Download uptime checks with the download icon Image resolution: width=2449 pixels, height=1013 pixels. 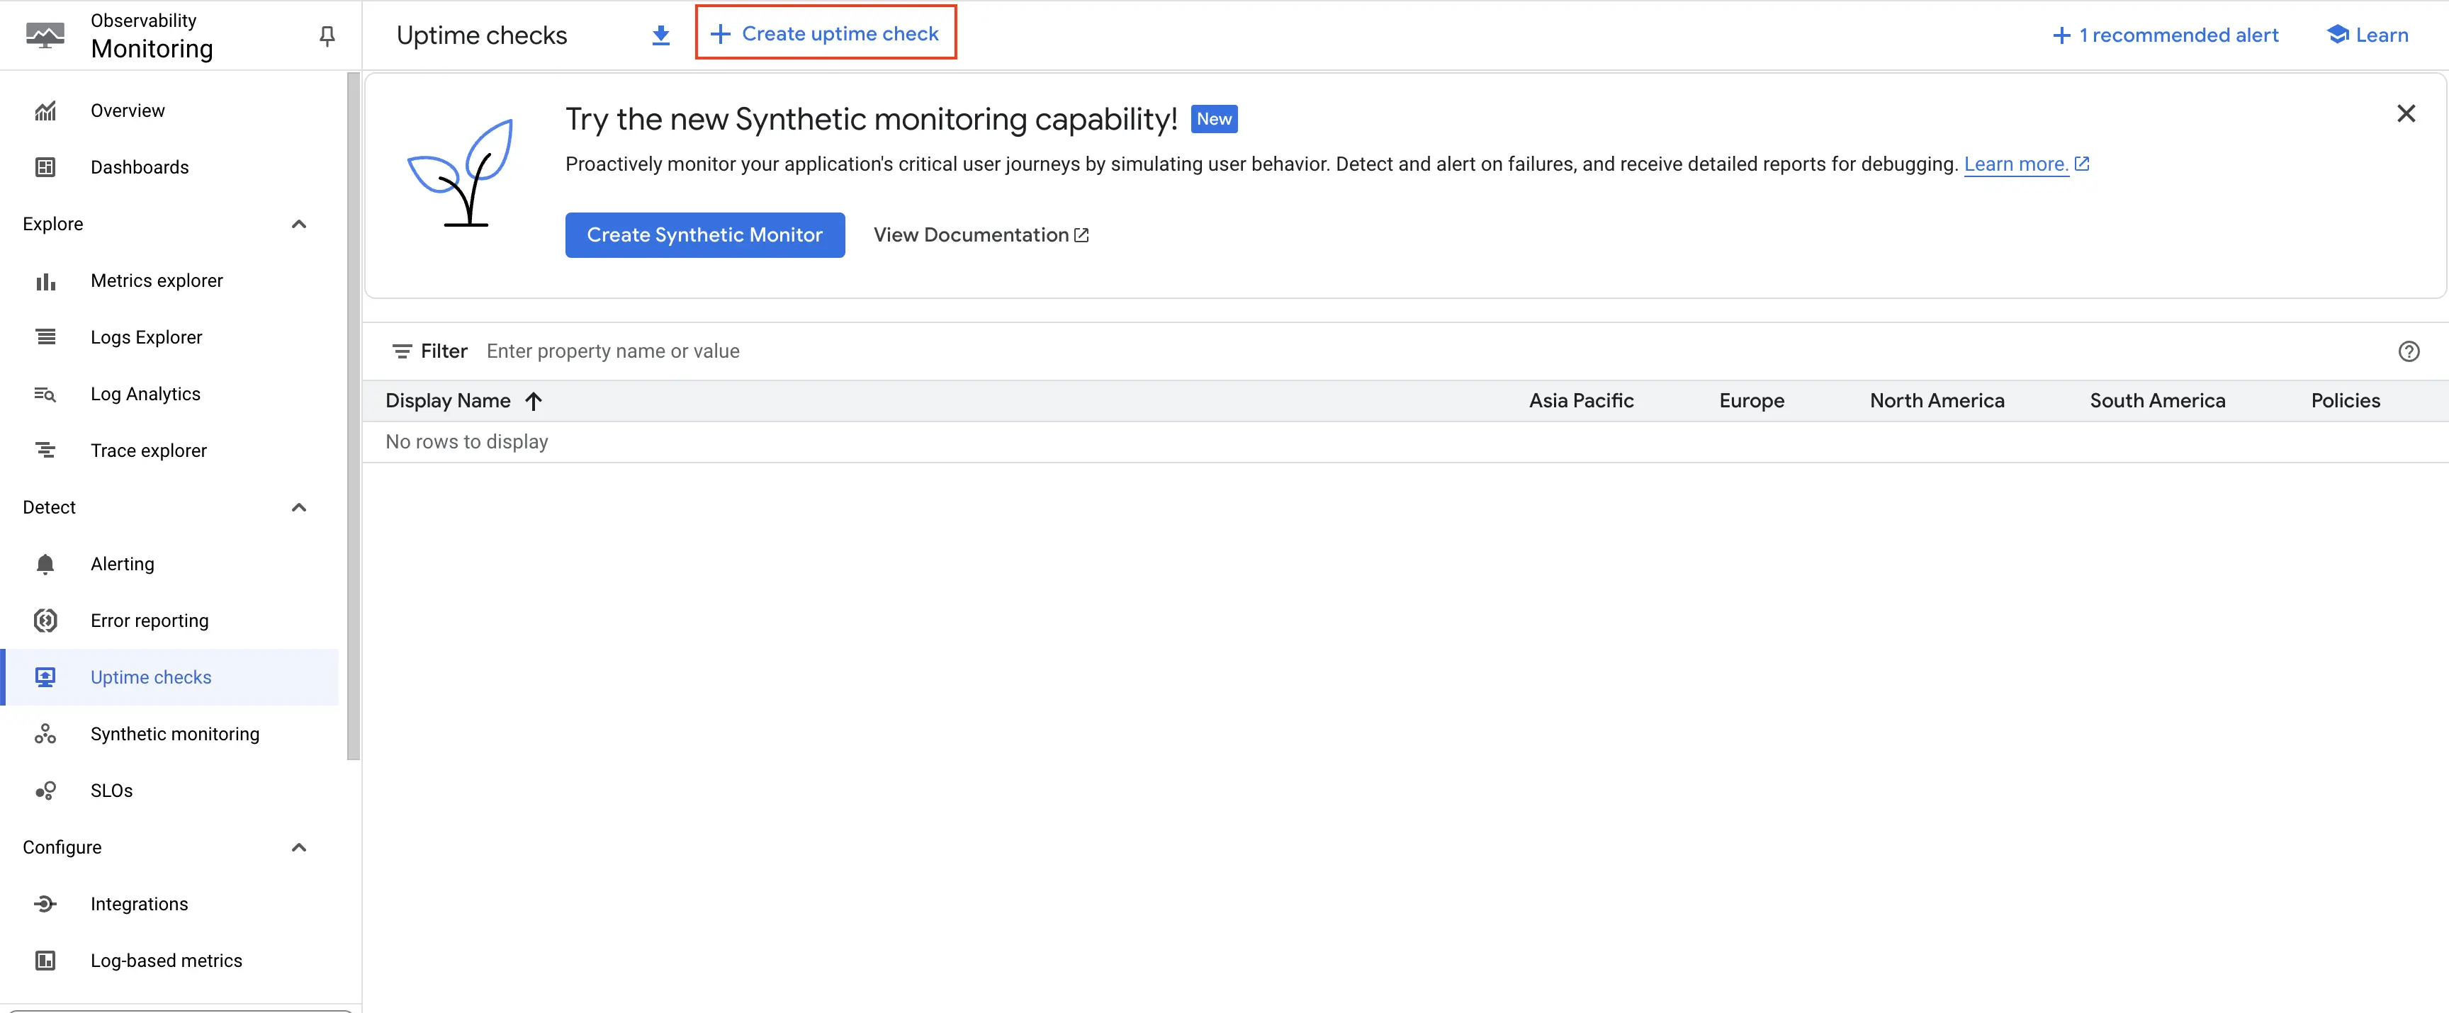pyautogui.click(x=660, y=35)
